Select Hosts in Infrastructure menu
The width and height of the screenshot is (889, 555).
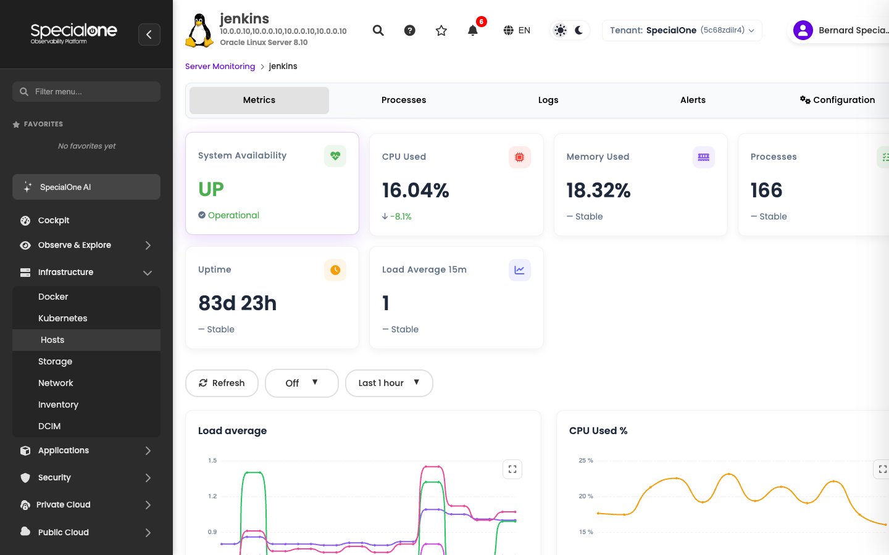coord(86,340)
